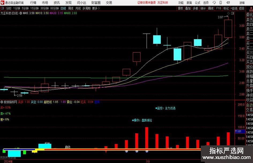This screenshot has width=253, height=163.
Task: Click the 监控: 主力出逃 indicator text
Action: 165,108
